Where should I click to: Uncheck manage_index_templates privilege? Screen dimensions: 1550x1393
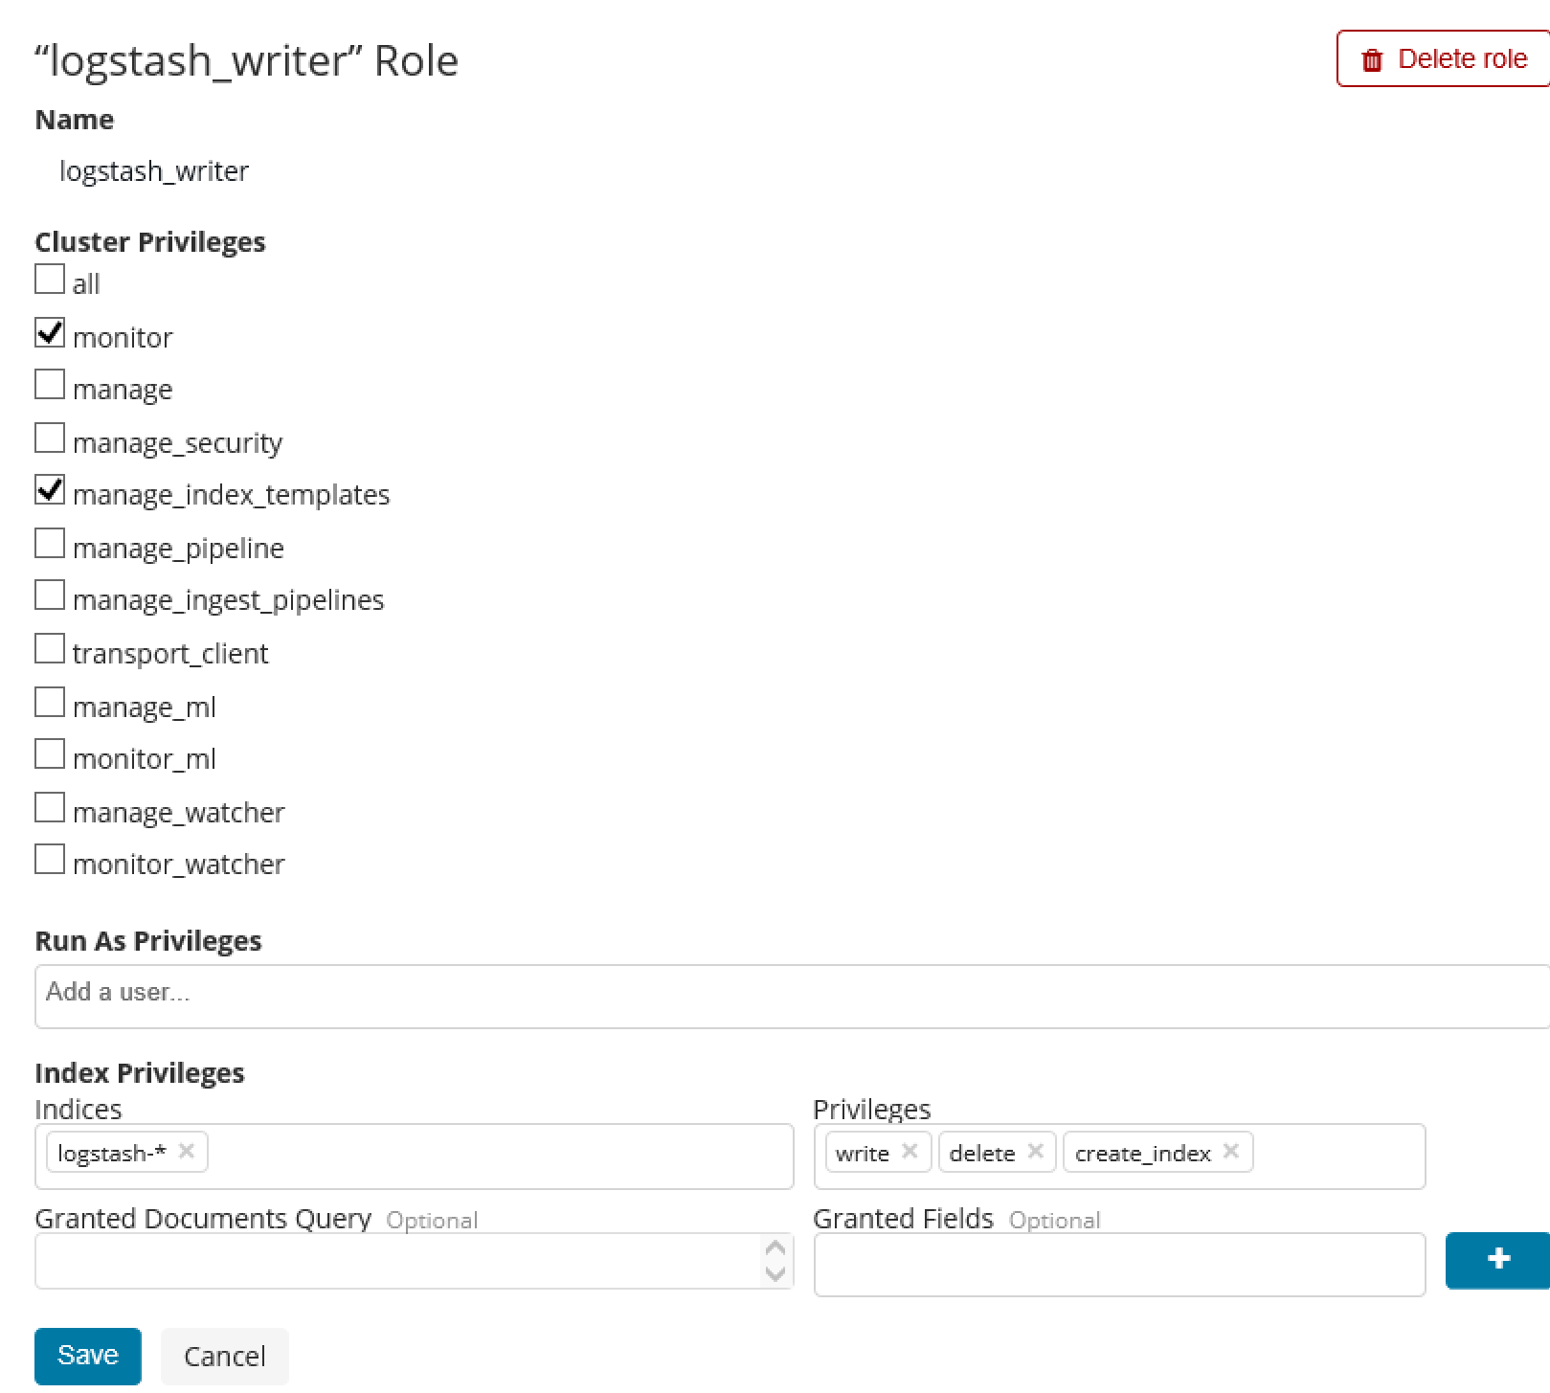pos(50,490)
